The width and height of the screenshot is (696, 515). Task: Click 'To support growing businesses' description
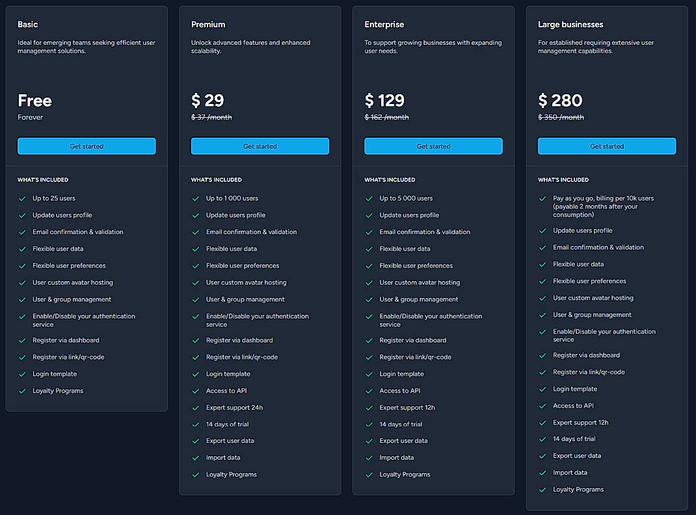pyautogui.click(x=433, y=47)
